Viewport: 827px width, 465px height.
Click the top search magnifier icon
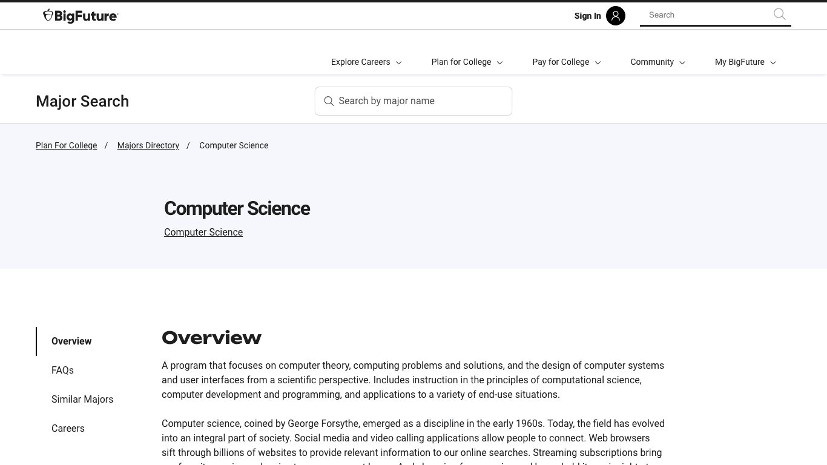pos(779,15)
